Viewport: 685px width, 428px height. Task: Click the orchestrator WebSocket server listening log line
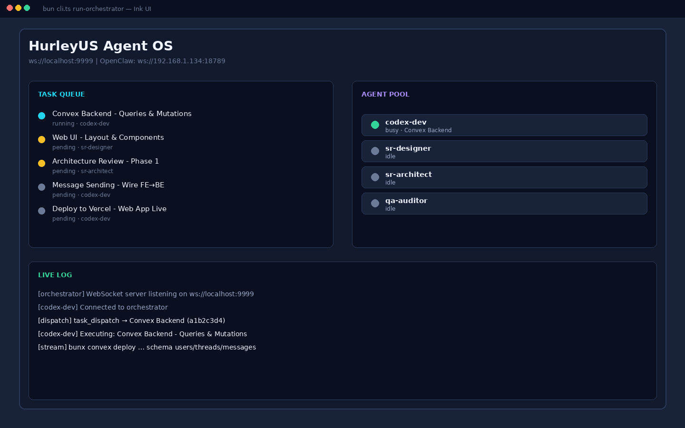pyautogui.click(x=146, y=294)
